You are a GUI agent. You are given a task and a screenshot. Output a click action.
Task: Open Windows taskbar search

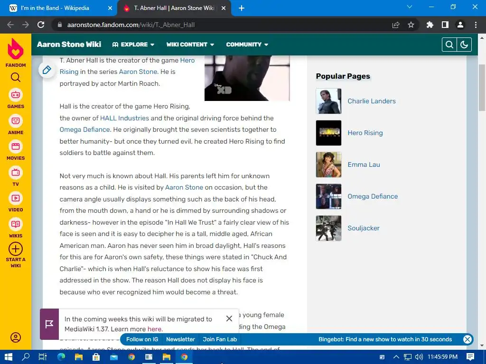click(26, 357)
